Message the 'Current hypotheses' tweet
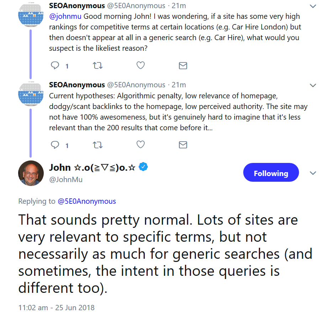The height and width of the screenshot is (312, 336). point(183,145)
